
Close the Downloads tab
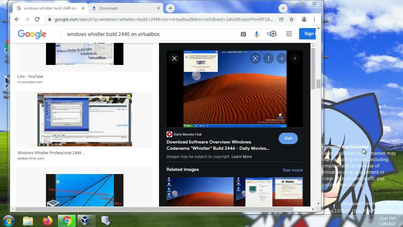[158, 8]
